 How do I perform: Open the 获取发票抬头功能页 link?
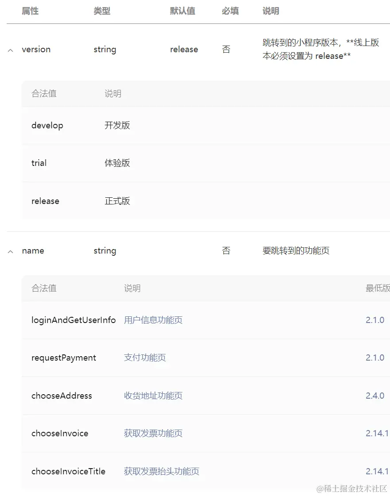tap(162, 471)
